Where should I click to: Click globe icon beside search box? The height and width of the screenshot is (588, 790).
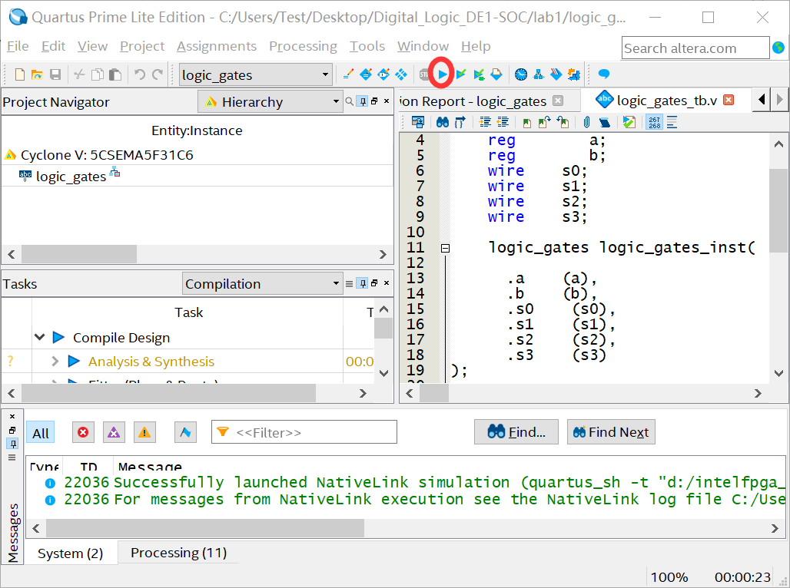pyautogui.click(x=778, y=48)
